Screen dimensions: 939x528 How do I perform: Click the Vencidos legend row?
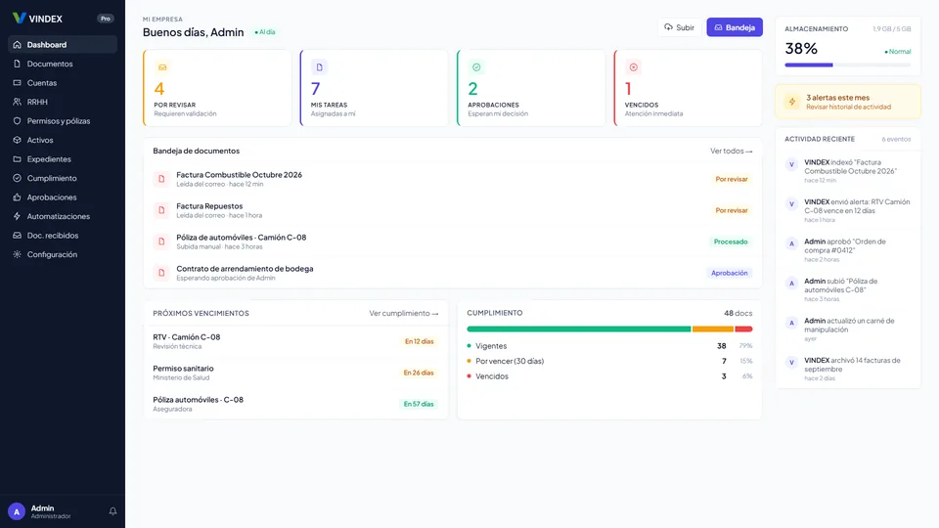coord(609,375)
